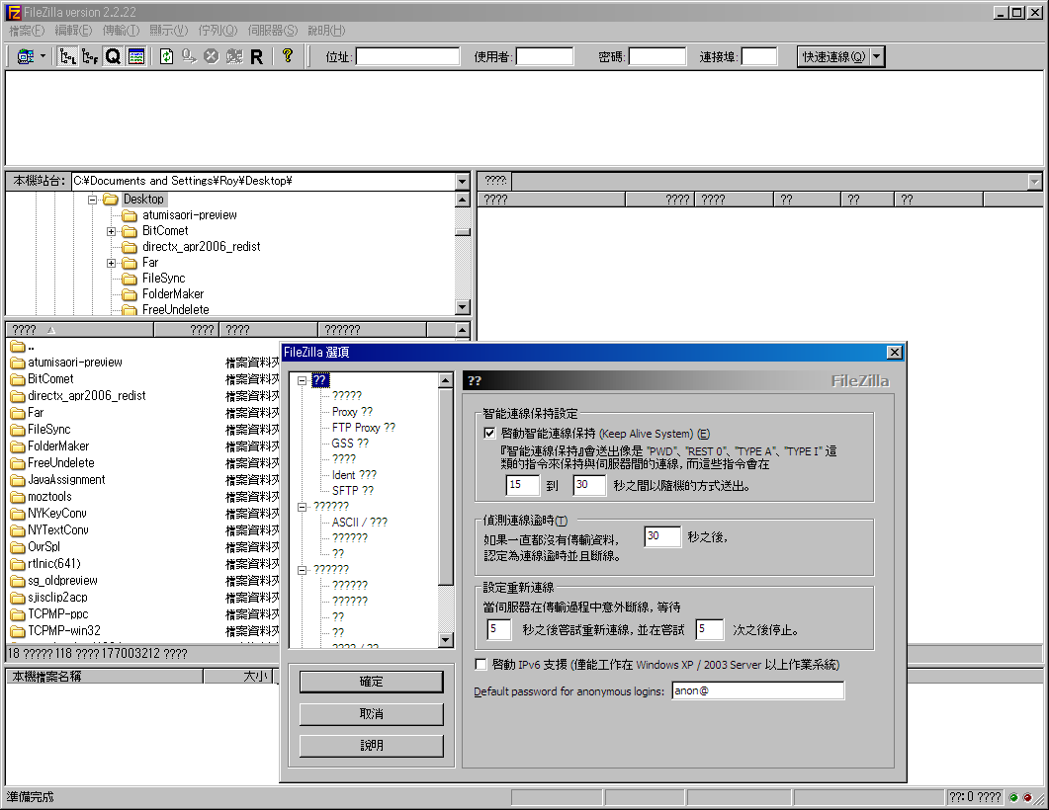Open the local path dropdown list
1049x810 pixels.
[x=462, y=182]
